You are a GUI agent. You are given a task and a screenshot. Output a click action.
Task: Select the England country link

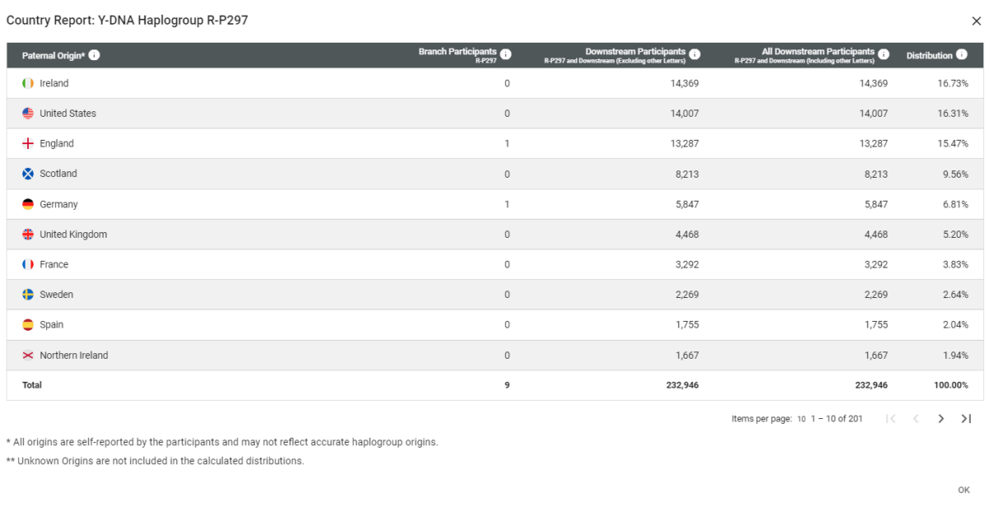coord(58,142)
